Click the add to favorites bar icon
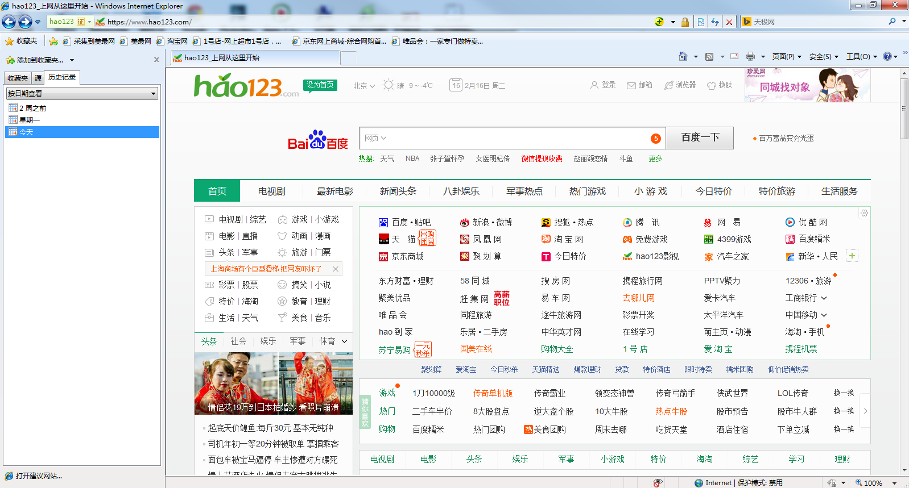 tap(53, 41)
